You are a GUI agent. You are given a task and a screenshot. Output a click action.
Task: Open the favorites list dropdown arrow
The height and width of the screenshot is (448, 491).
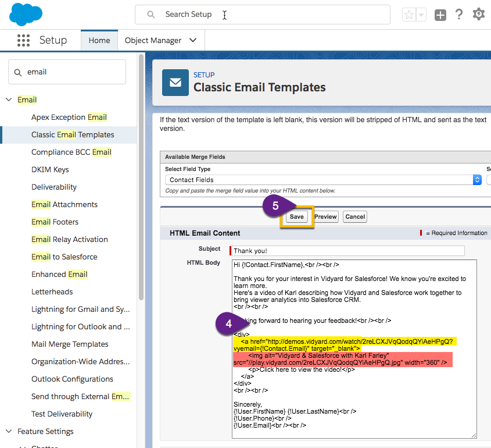421,15
